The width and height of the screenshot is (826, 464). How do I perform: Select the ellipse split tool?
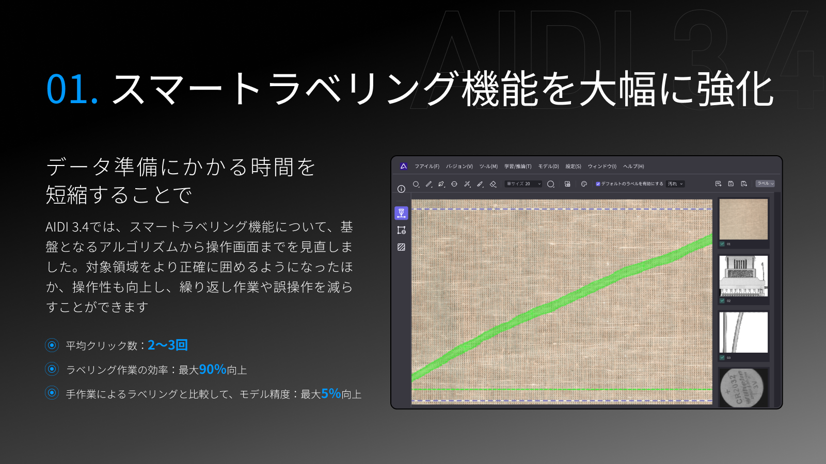(x=454, y=184)
